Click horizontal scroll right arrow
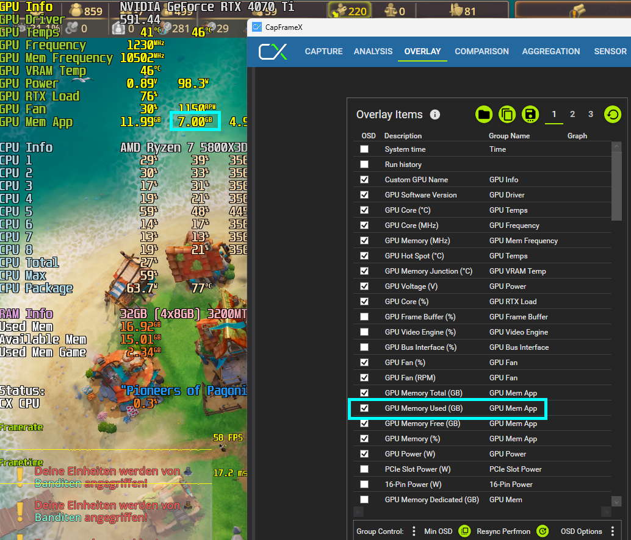Viewport: 631px width, 540px height. tap(606, 511)
